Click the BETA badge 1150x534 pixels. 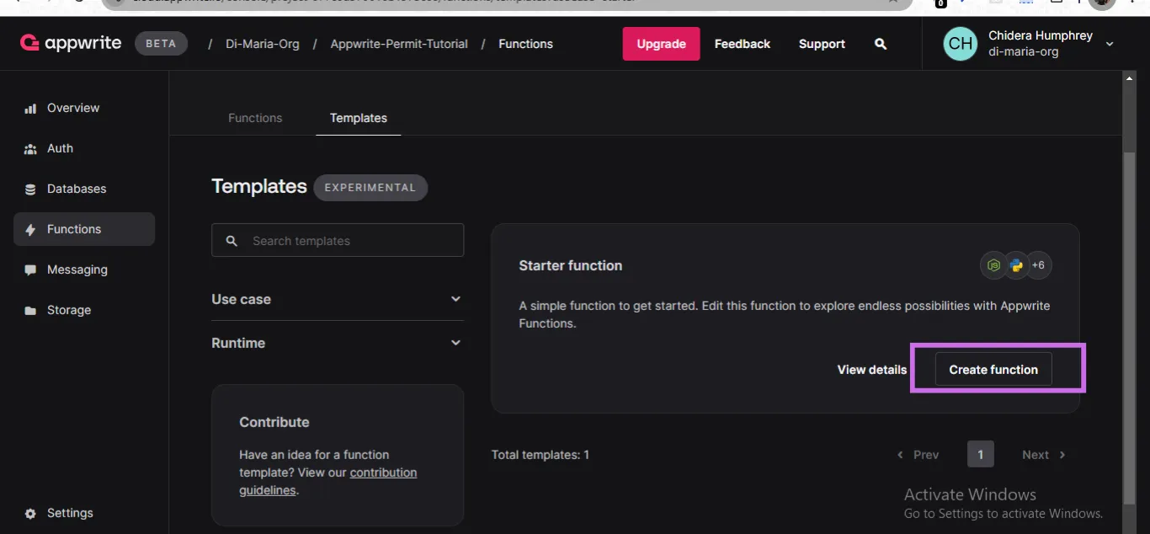(x=161, y=44)
